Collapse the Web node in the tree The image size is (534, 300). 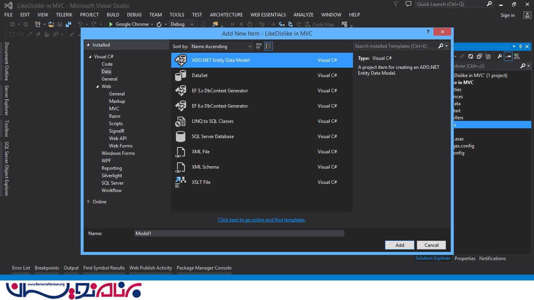click(98, 86)
